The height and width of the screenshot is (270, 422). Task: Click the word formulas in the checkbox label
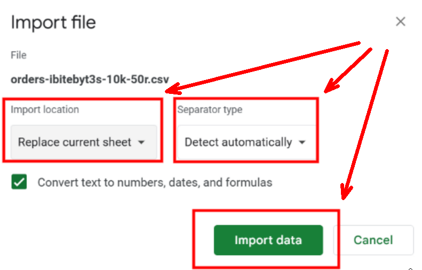[251, 182]
